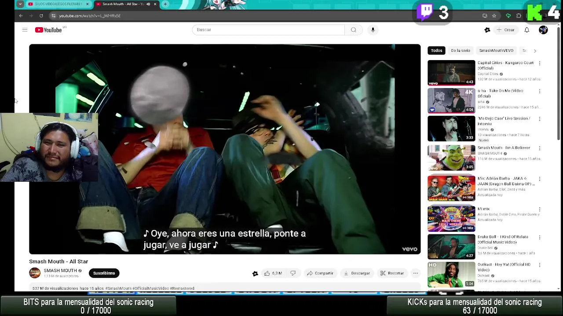The height and width of the screenshot is (316, 563).
Task: Open Me Dejo Caer Live Session thumbnail
Action: 451,129
